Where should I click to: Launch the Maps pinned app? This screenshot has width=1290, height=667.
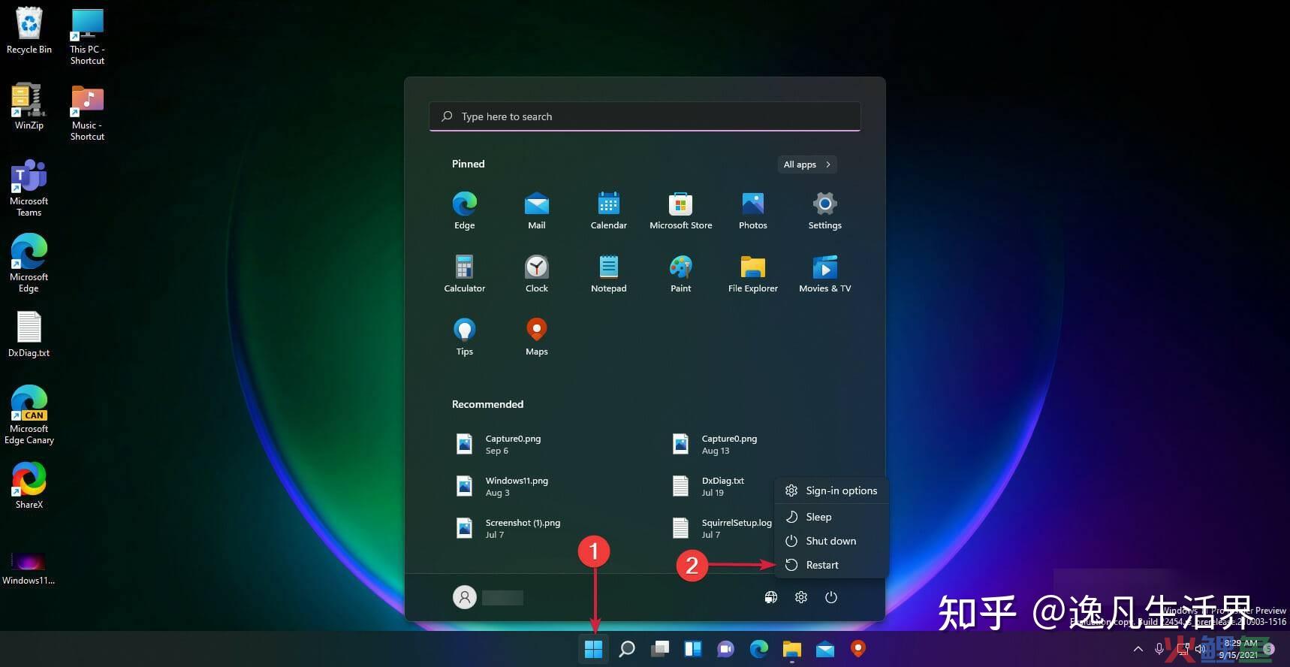[536, 337]
